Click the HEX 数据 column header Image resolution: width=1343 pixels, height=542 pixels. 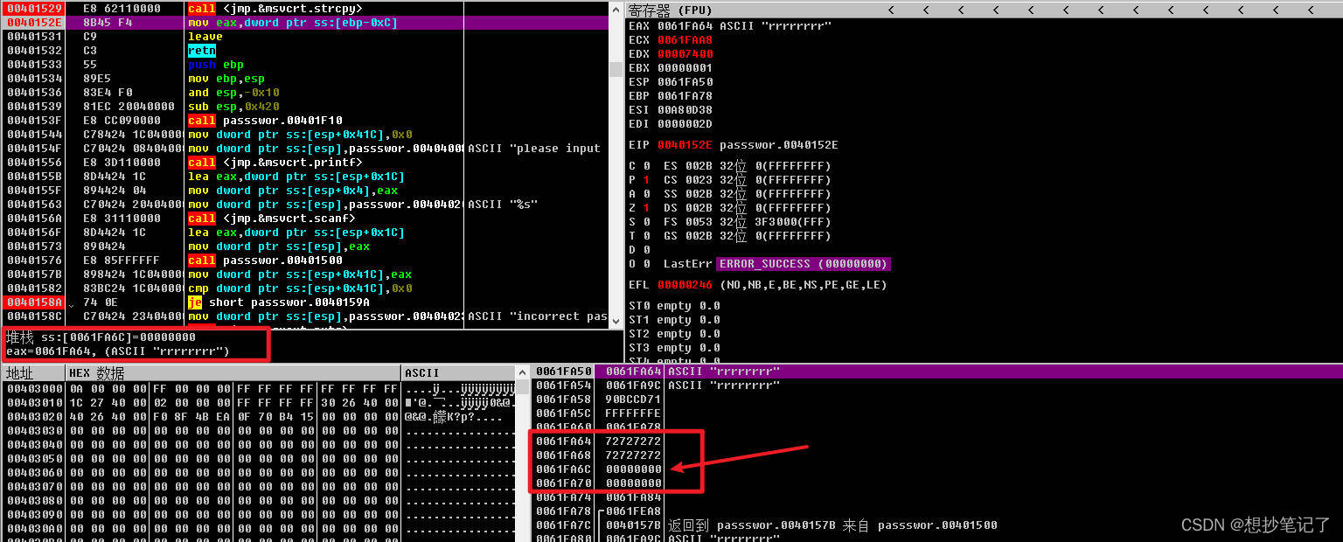[233, 373]
